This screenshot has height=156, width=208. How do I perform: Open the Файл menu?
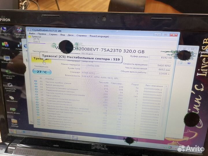(x=32, y=34)
